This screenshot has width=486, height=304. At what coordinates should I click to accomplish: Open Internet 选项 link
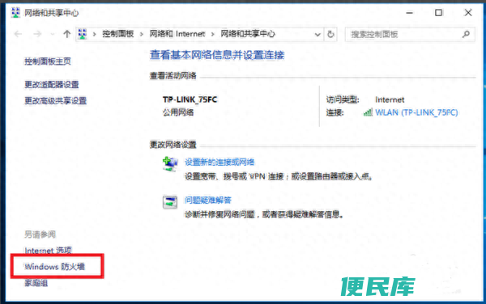(48, 250)
